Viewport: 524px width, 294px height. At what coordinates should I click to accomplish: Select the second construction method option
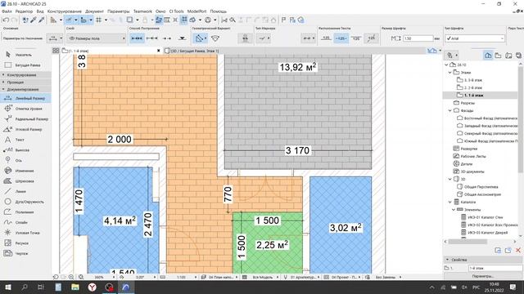pyautogui.click(x=151, y=38)
